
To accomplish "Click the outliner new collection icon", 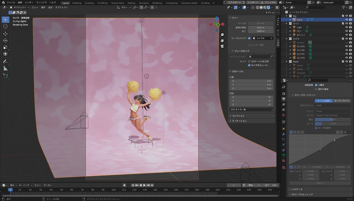I will (351, 7).
